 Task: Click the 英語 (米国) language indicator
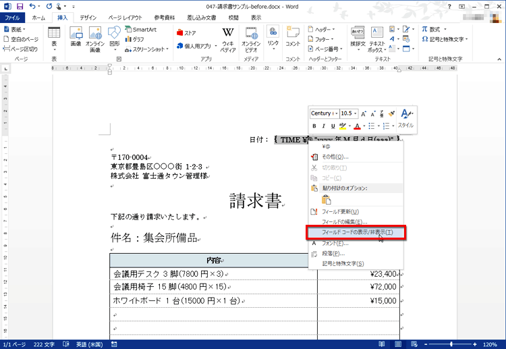[x=89, y=344]
